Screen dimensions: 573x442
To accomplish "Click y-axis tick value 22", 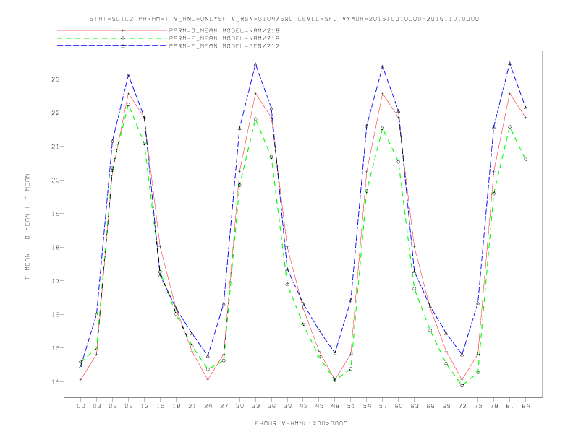I will [55, 113].
